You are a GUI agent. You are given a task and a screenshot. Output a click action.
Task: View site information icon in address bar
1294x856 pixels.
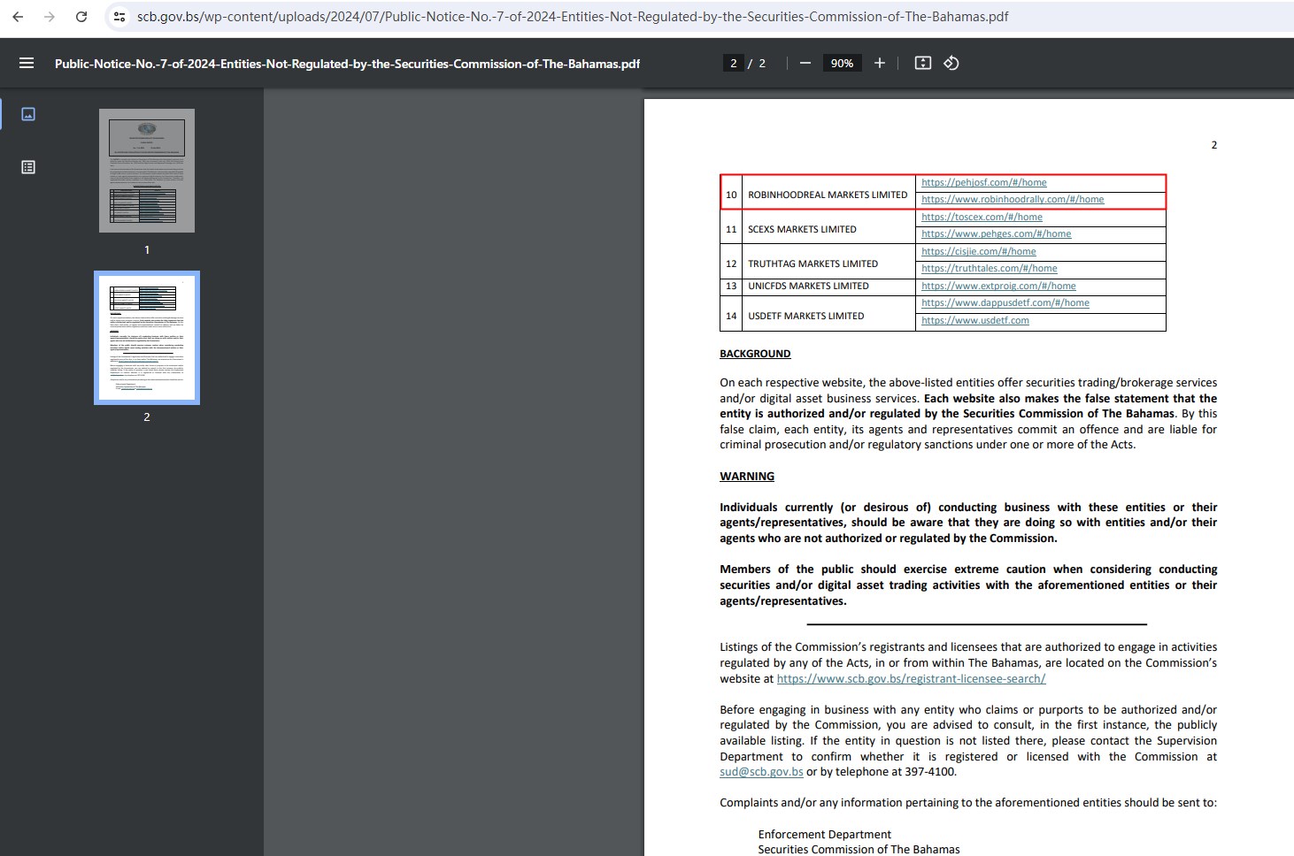coord(119,17)
